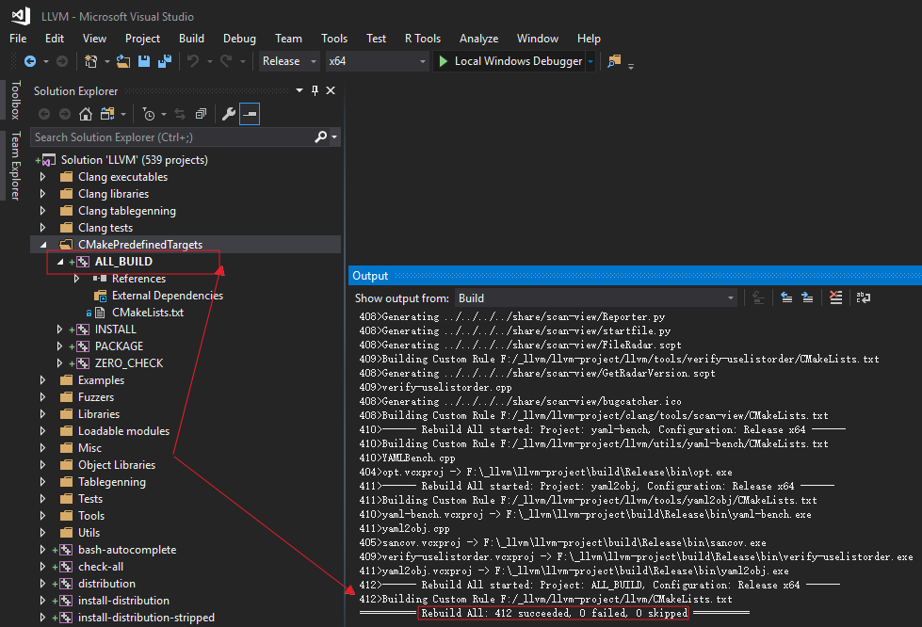Click the Sync with Active Document icon
Image resolution: width=922 pixels, height=627 pixels.
point(180,114)
